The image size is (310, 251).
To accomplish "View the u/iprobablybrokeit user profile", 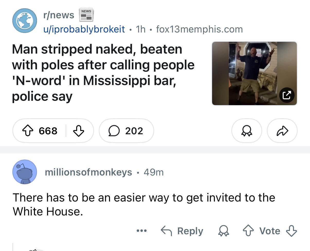I will [x=84, y=29].
